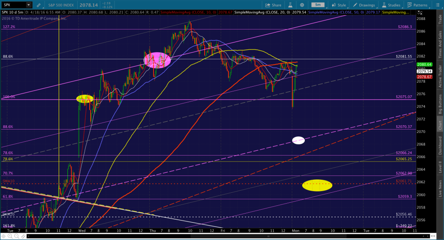Click the pink ellipse drawing near 88.6%
Image resolution: width=444 pixels, height=240 pixels.
[157, 60]
